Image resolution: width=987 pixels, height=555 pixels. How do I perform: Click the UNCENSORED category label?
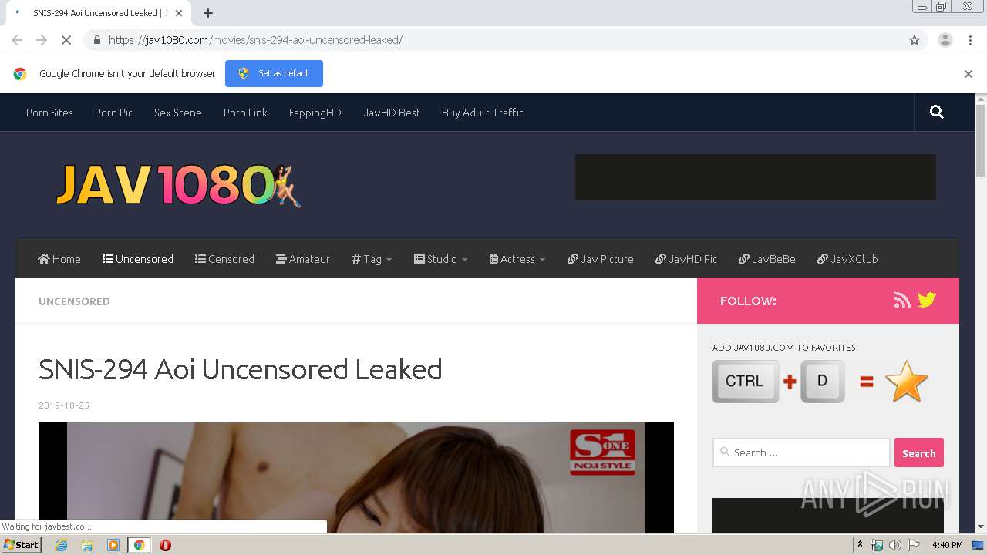pos(74,301)
